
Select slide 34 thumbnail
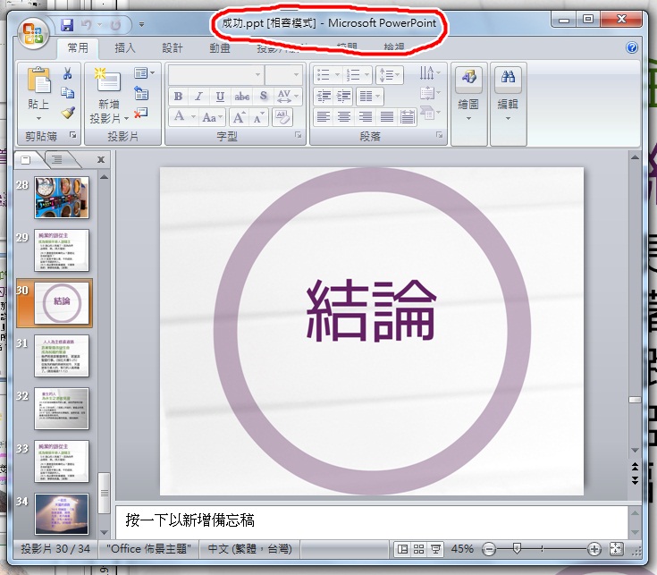[x=62, y=514]
